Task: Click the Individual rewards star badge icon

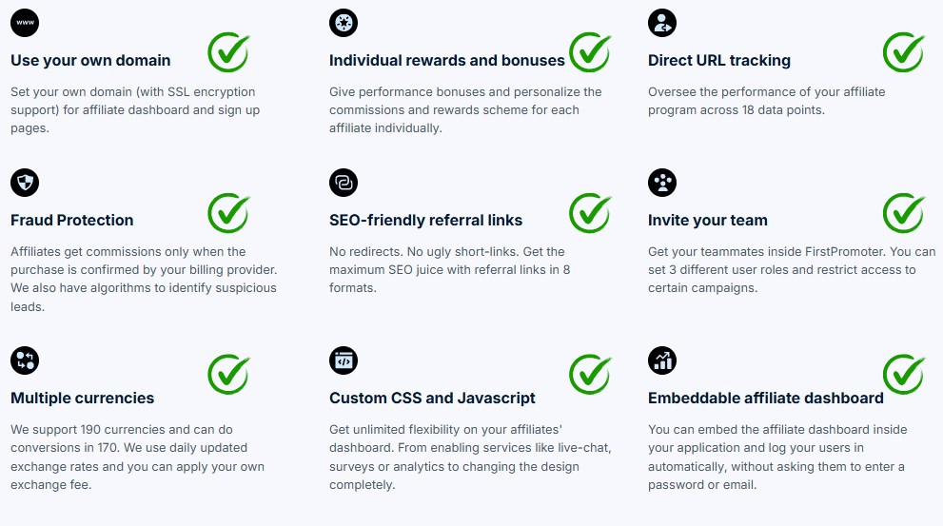Action: coord(344,23)
